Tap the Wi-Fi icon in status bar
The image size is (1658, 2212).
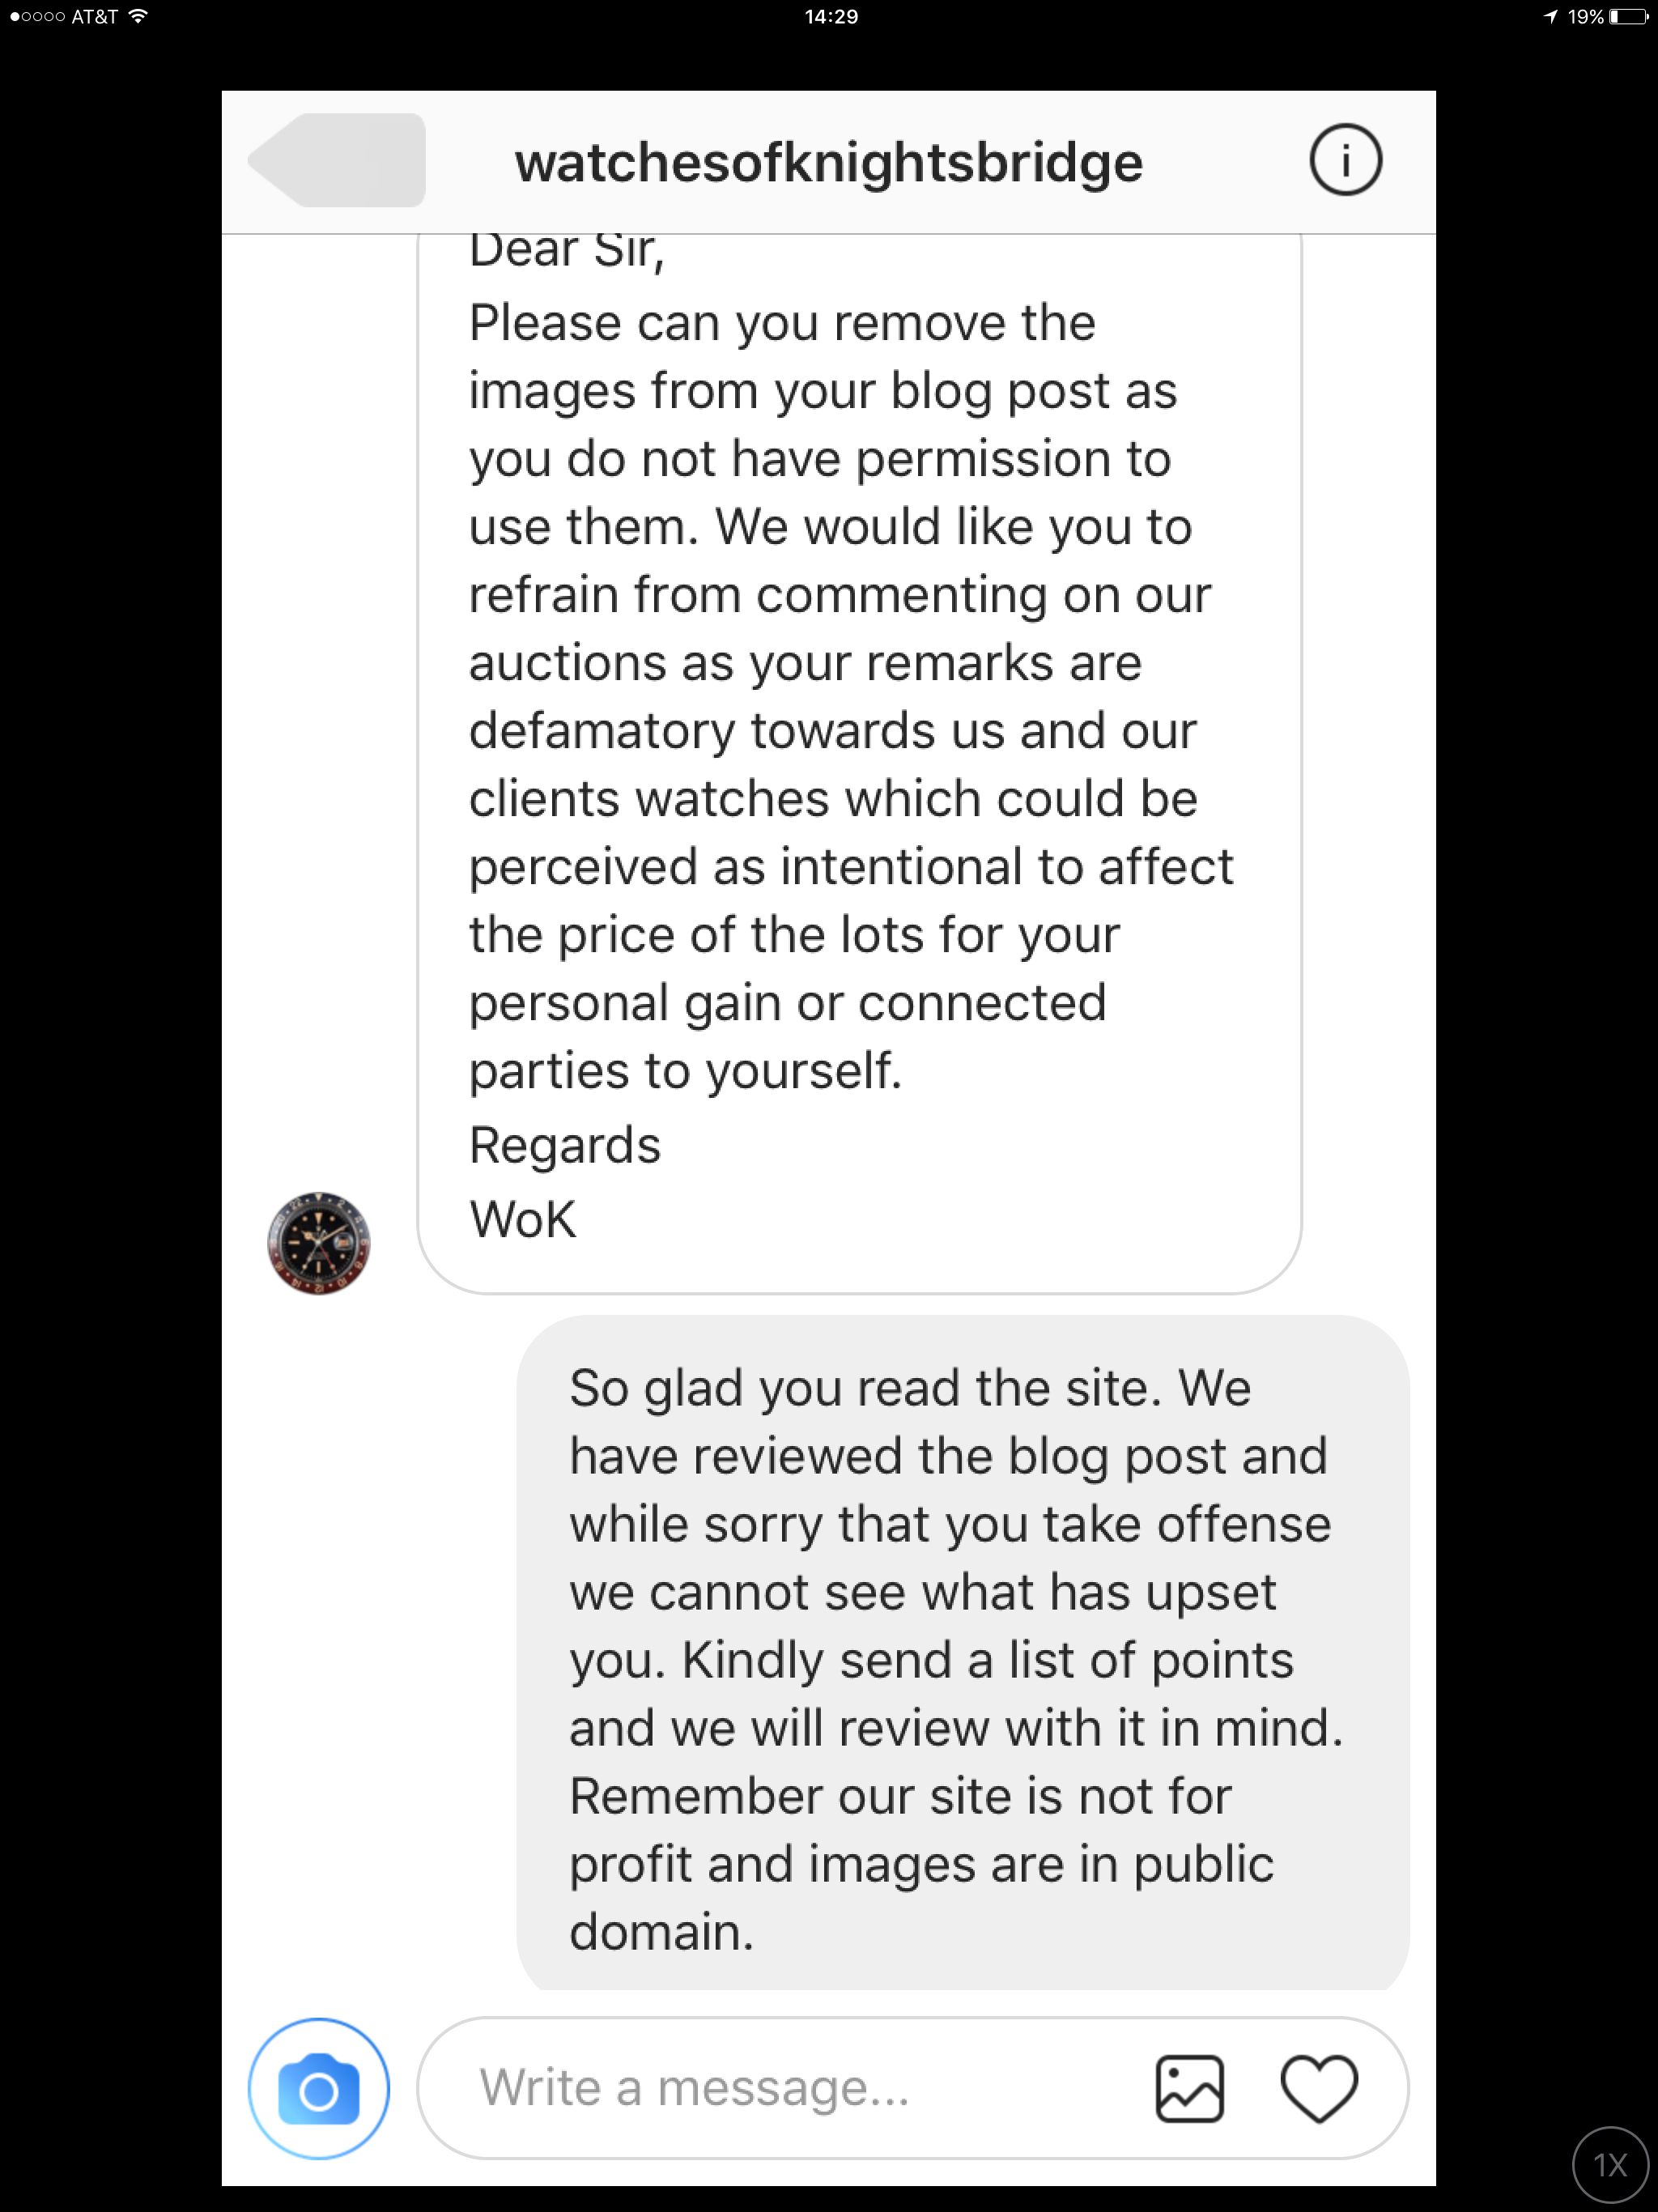[138, 16]
